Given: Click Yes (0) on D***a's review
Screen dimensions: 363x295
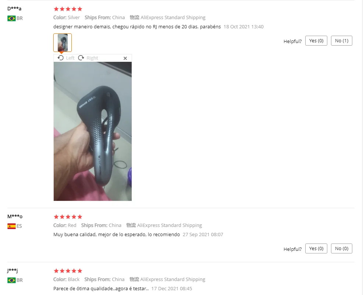Looking at the screenshot, I should click(x=316, y=41).
